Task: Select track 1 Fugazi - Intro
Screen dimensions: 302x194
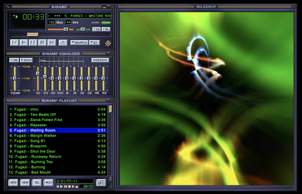Action: [57, 109]
